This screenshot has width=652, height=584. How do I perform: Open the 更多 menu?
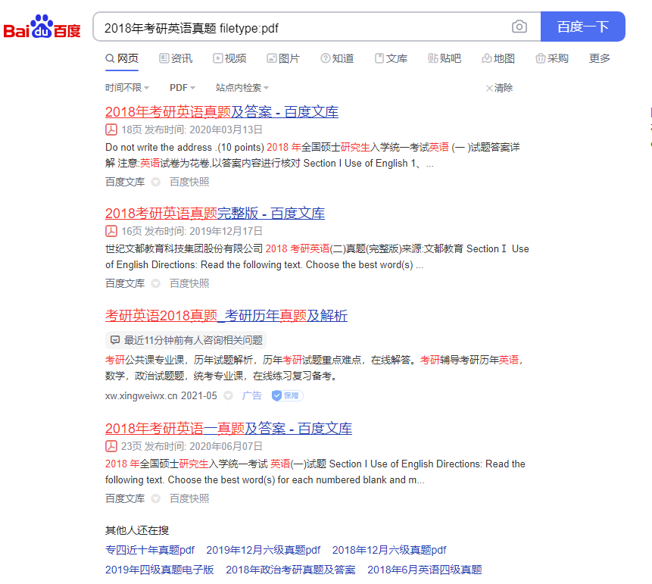(x=599, y=58)
